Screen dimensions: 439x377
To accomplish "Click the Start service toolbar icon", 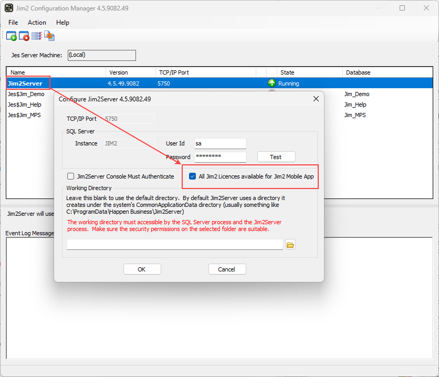I will [x=12, y=36].
